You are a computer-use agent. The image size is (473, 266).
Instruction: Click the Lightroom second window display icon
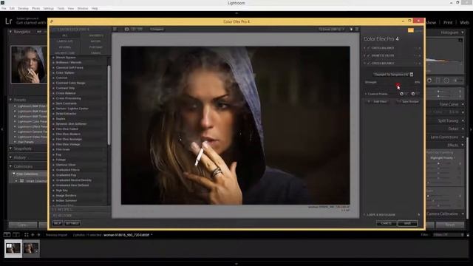tap(16, 235)
